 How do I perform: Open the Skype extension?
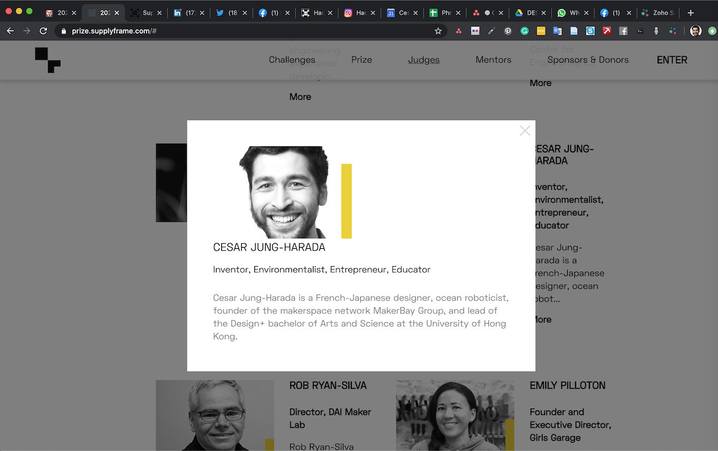point(591,31)
